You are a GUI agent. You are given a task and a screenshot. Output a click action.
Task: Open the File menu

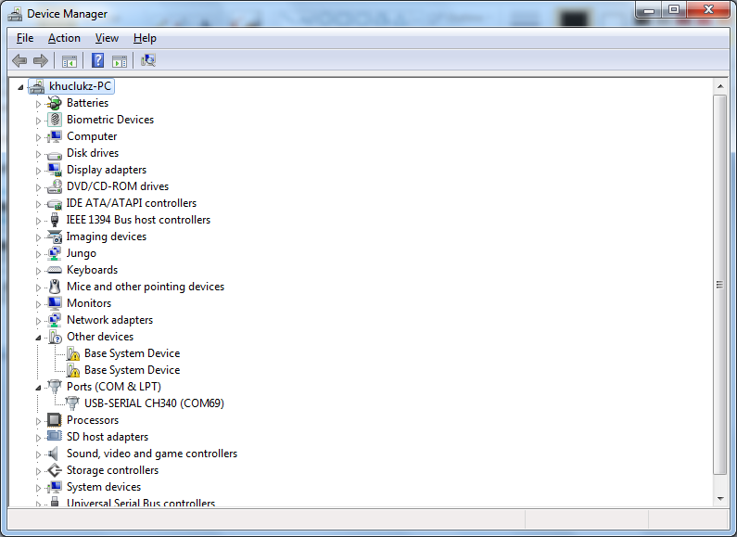point(25,38)
